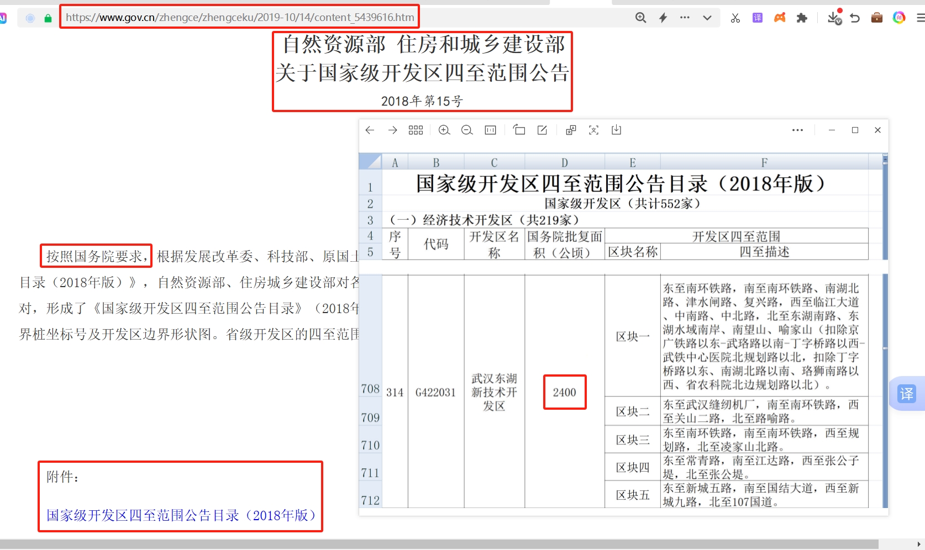The image size is (925, 550).
Task: Toggle the floating 译 translate button
Action: pos(907,394)
